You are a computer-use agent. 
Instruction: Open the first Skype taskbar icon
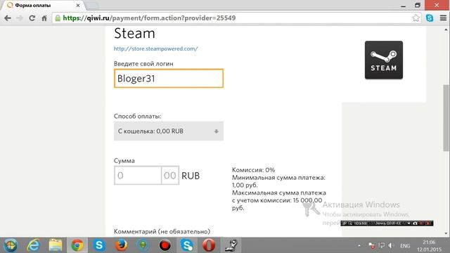(x=99, y=245)
